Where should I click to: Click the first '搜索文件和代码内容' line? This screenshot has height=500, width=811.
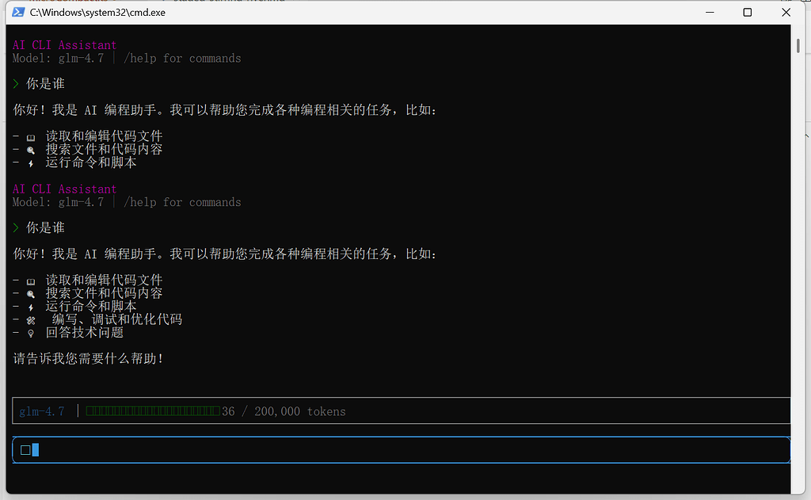pos(104,149)
